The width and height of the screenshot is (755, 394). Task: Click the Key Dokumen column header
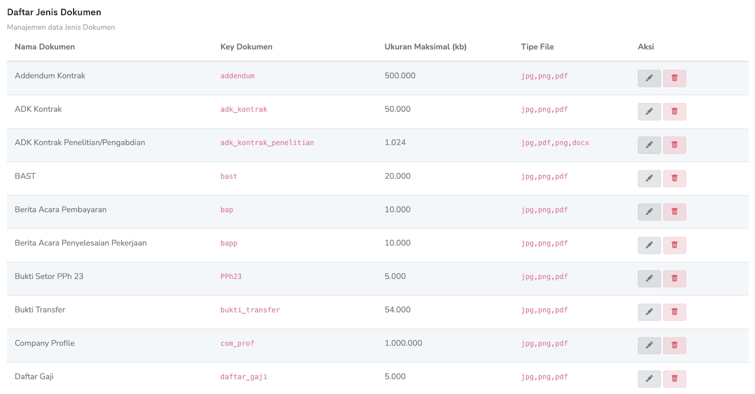coord(246,47)
